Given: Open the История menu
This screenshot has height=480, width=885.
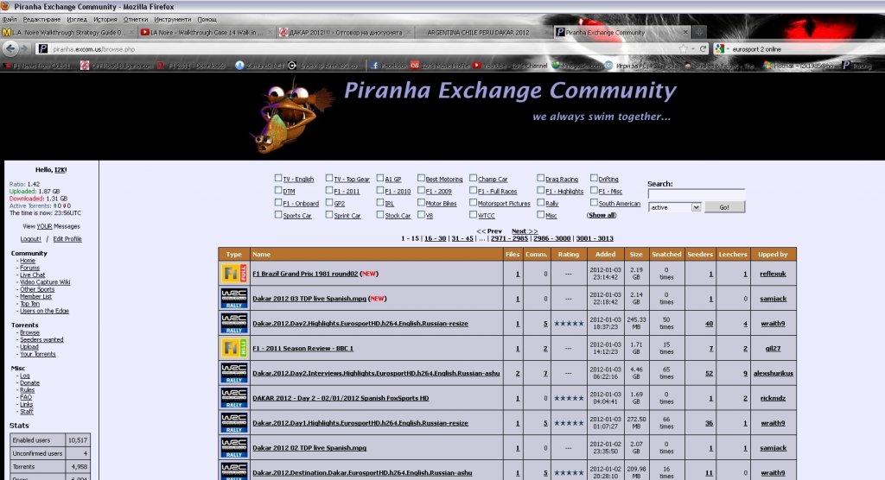Looking at the screenshot, I should click(105, 19).
